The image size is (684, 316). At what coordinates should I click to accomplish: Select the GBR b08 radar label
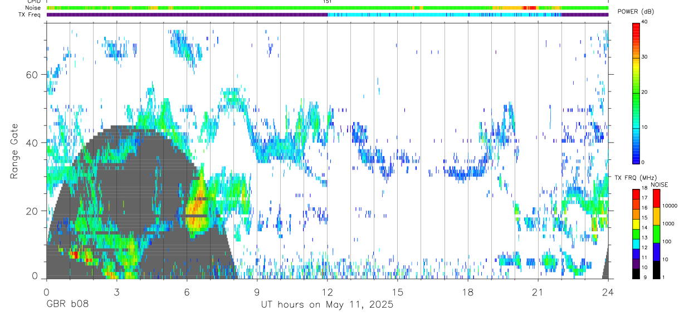point(67,305)
